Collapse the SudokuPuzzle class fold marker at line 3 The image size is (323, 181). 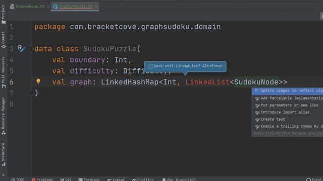(31, 49)
